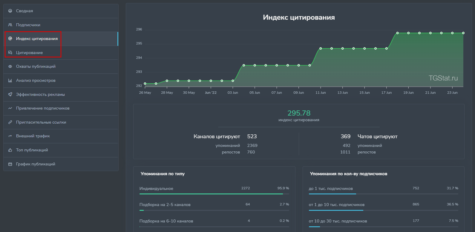Click от 10 до 30 тыс. подписчиков row
Screen dimensions: 475x232
pos(384,221)
